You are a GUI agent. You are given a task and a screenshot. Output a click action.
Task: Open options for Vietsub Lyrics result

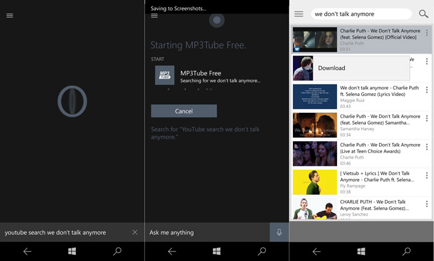pos(427,175)
